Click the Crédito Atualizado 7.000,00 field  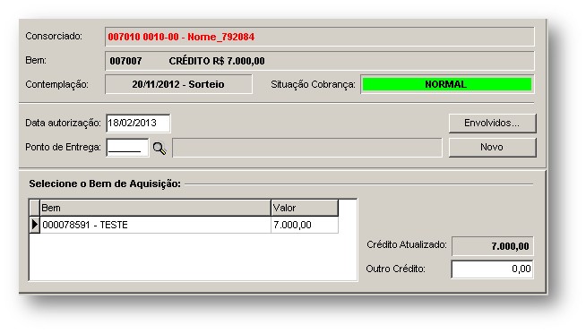pyautogui.click(x=492, y=246)
